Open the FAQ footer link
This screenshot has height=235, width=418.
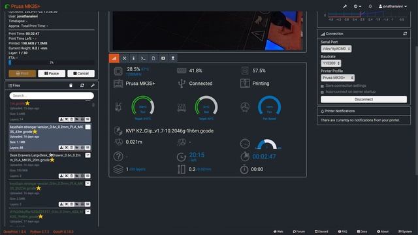click(x=342, y=232)
